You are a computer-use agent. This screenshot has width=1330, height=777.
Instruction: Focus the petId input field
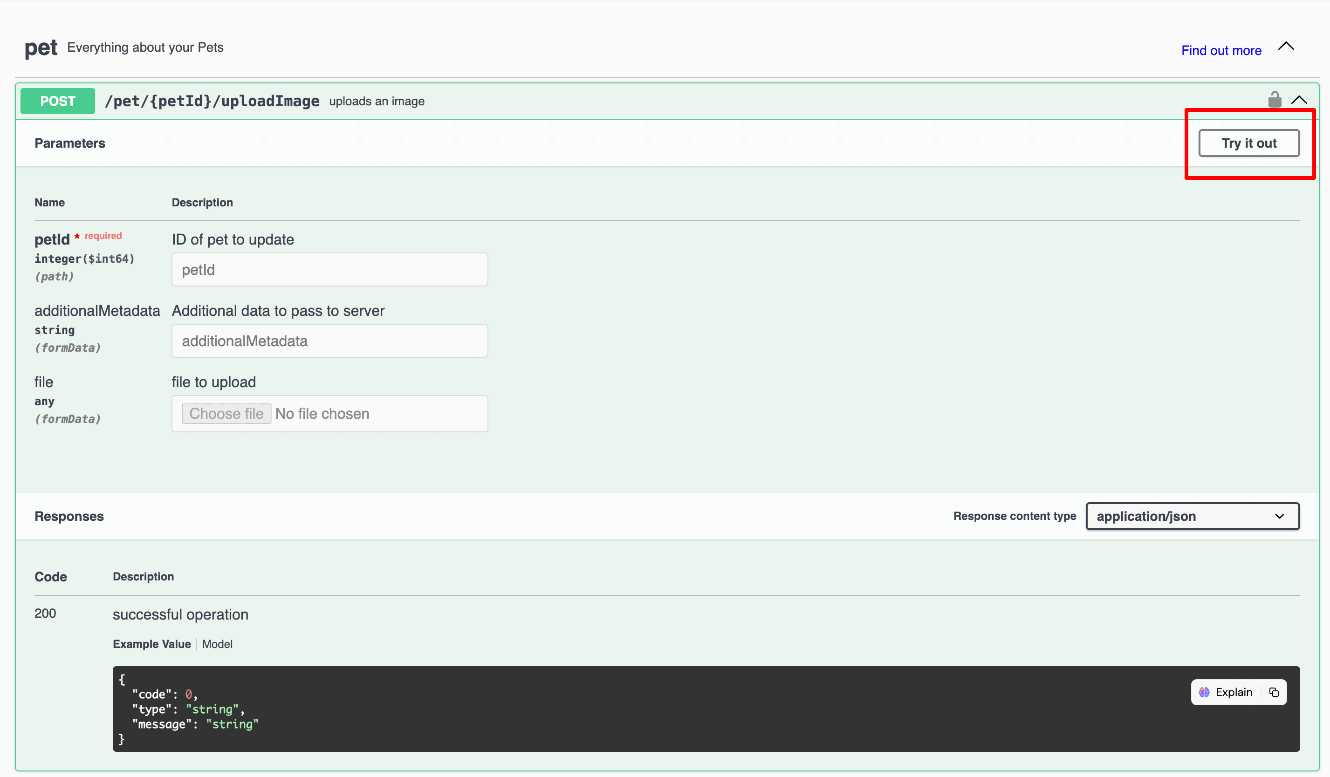tap(329, 270)
